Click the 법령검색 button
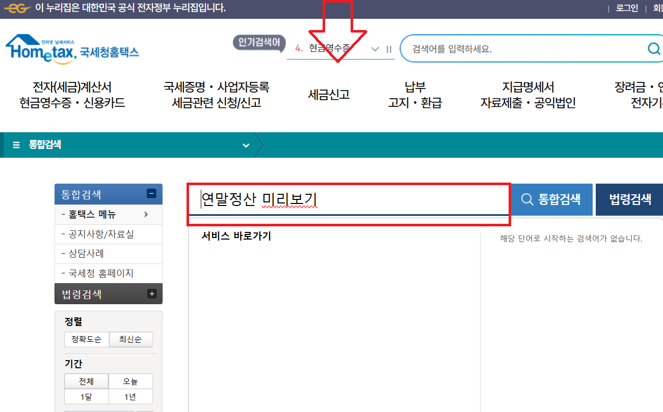Viewport: 663px width, 412px height. point(629,199)
